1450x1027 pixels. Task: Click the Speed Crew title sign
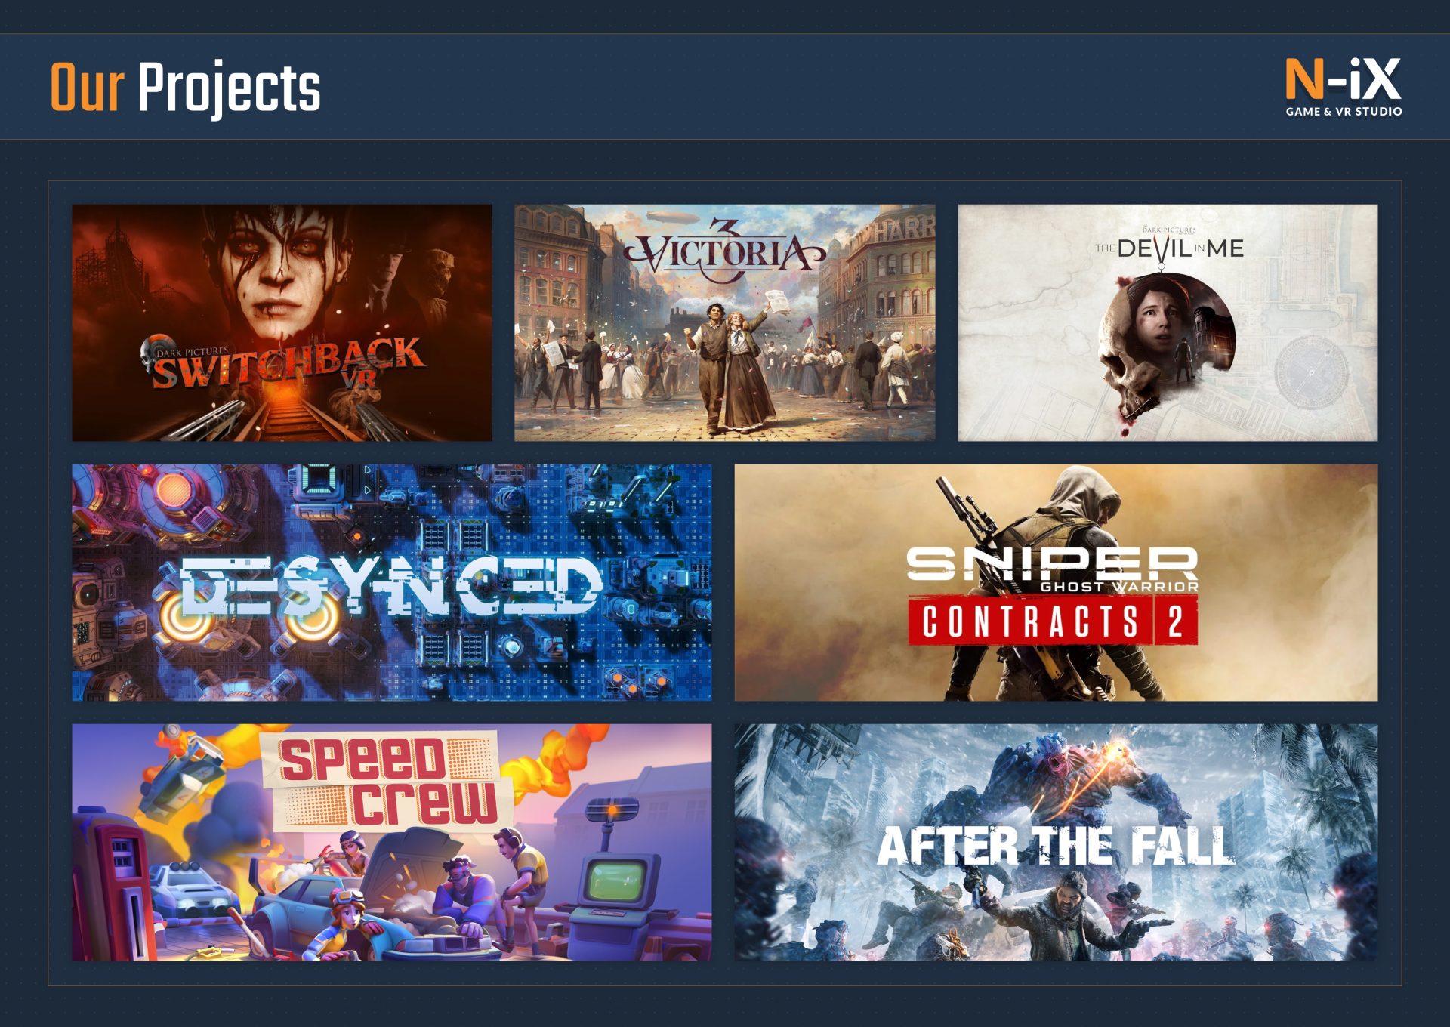pyautogui.click(x=387, y=782)
